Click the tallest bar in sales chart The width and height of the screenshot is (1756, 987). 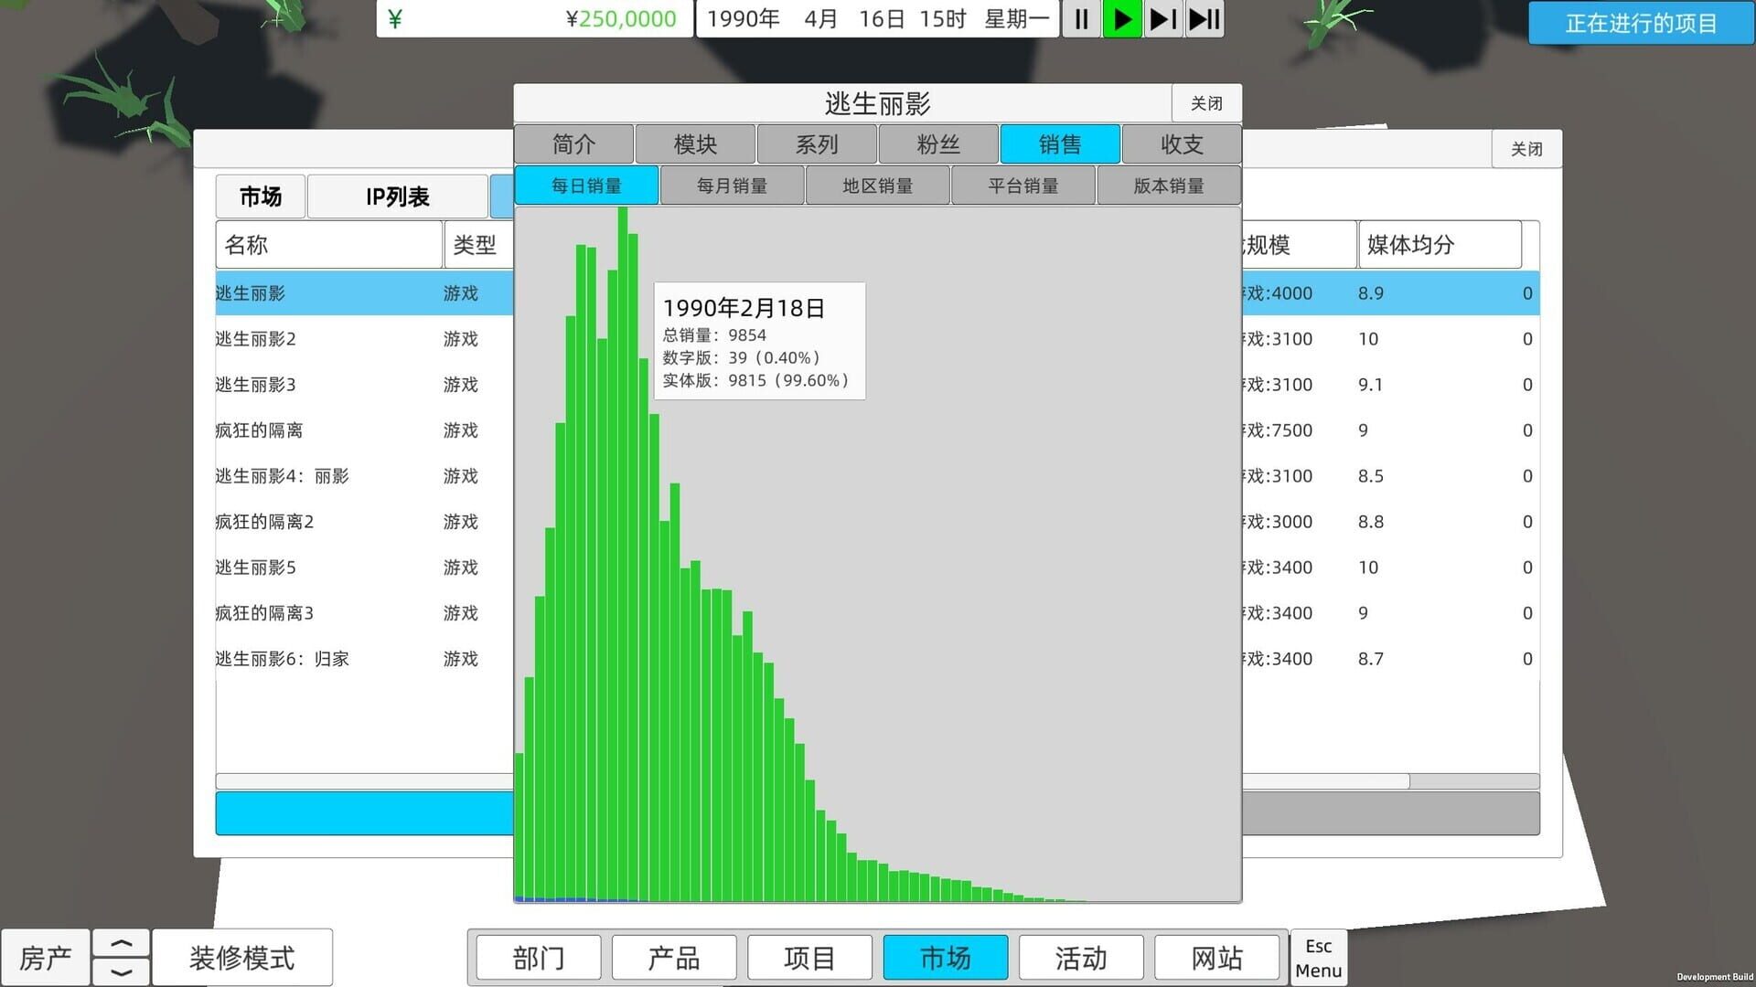coord(623,554)
